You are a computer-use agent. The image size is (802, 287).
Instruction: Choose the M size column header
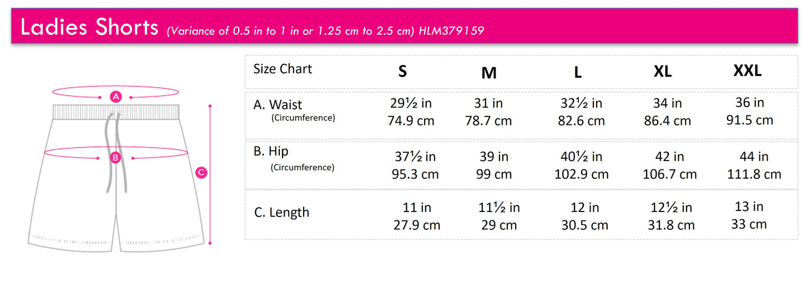(489, 73)
